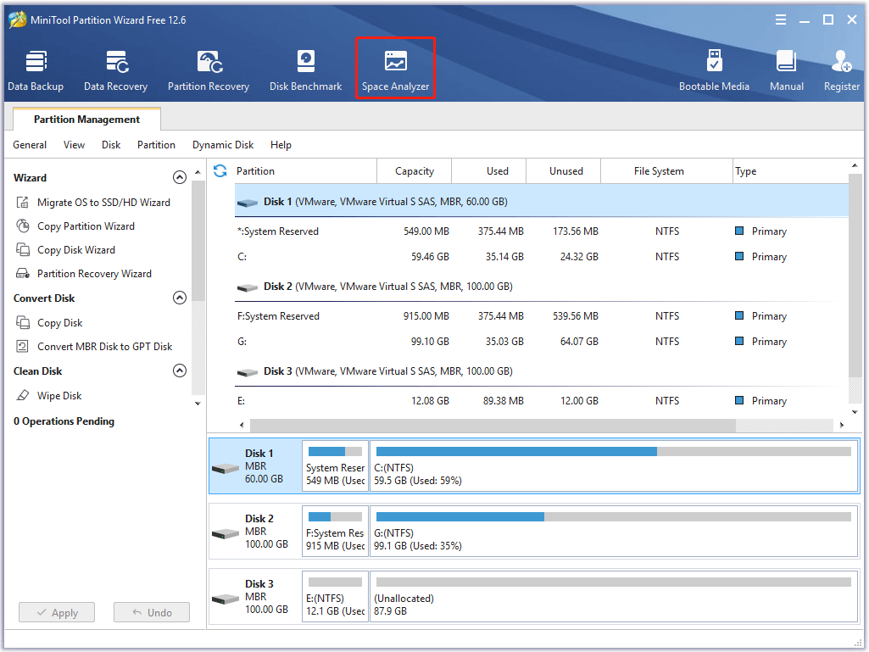Collapse the Wizard section
This screenshot has height=652, width=869.
[180, 177]
